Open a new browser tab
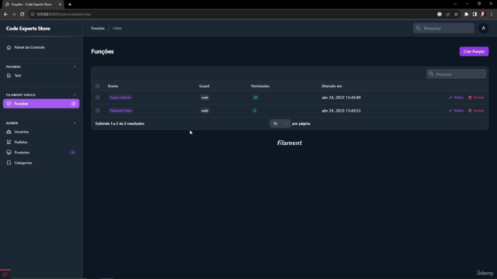The width and height of the screenshot is (497, 279). point(70,5)
